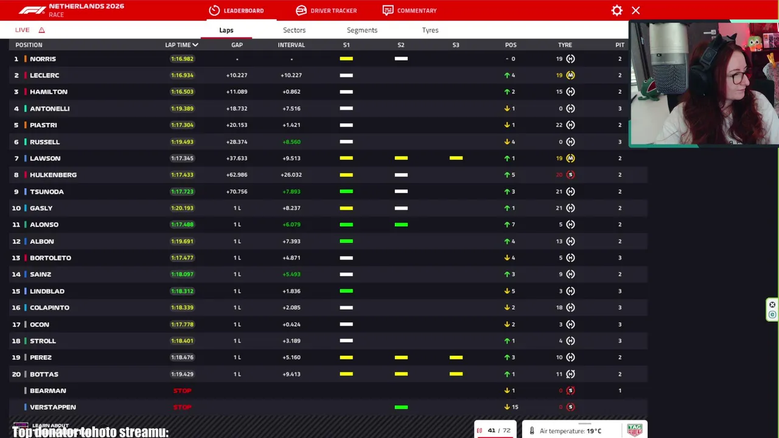Click Norris's tyre compound icon
The image size is (779, 438).
click(x=570, y=59)
